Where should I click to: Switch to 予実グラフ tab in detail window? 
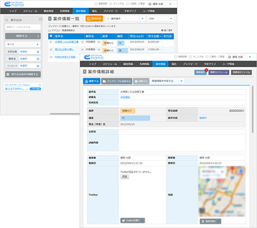(210, 64)
